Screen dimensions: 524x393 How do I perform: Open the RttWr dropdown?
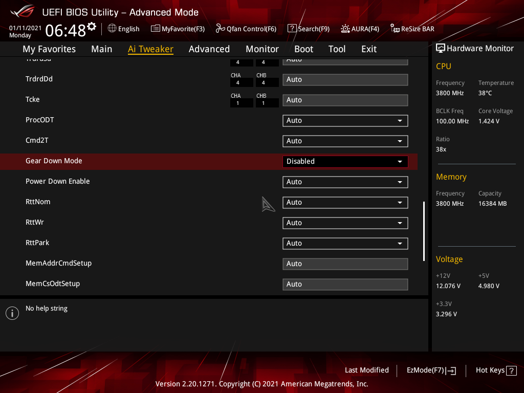[345, 223]
